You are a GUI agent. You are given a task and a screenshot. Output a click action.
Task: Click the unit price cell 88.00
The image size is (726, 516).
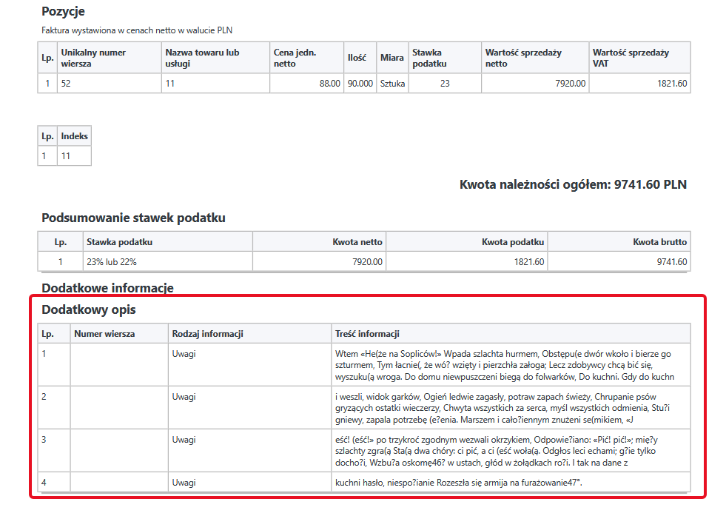(306, 84)
